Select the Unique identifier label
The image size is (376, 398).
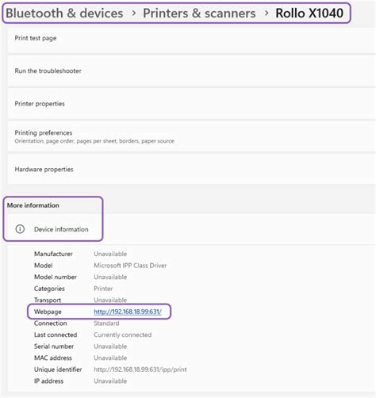[x=58, y=369]
